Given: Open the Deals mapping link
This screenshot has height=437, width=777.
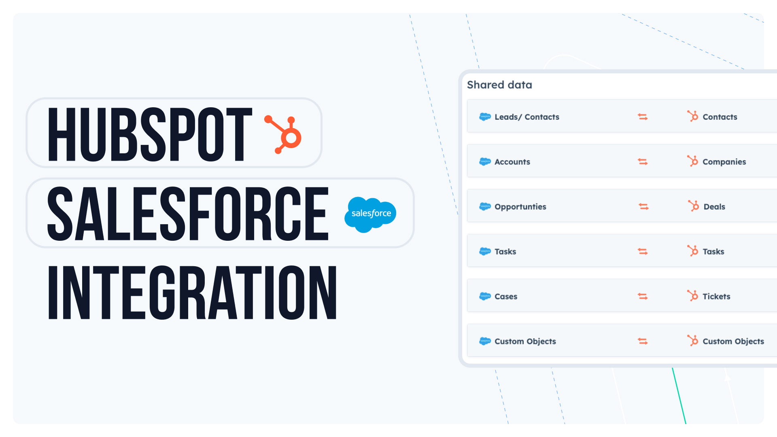Looking at the screenshot, I should (x=714, y=206).
